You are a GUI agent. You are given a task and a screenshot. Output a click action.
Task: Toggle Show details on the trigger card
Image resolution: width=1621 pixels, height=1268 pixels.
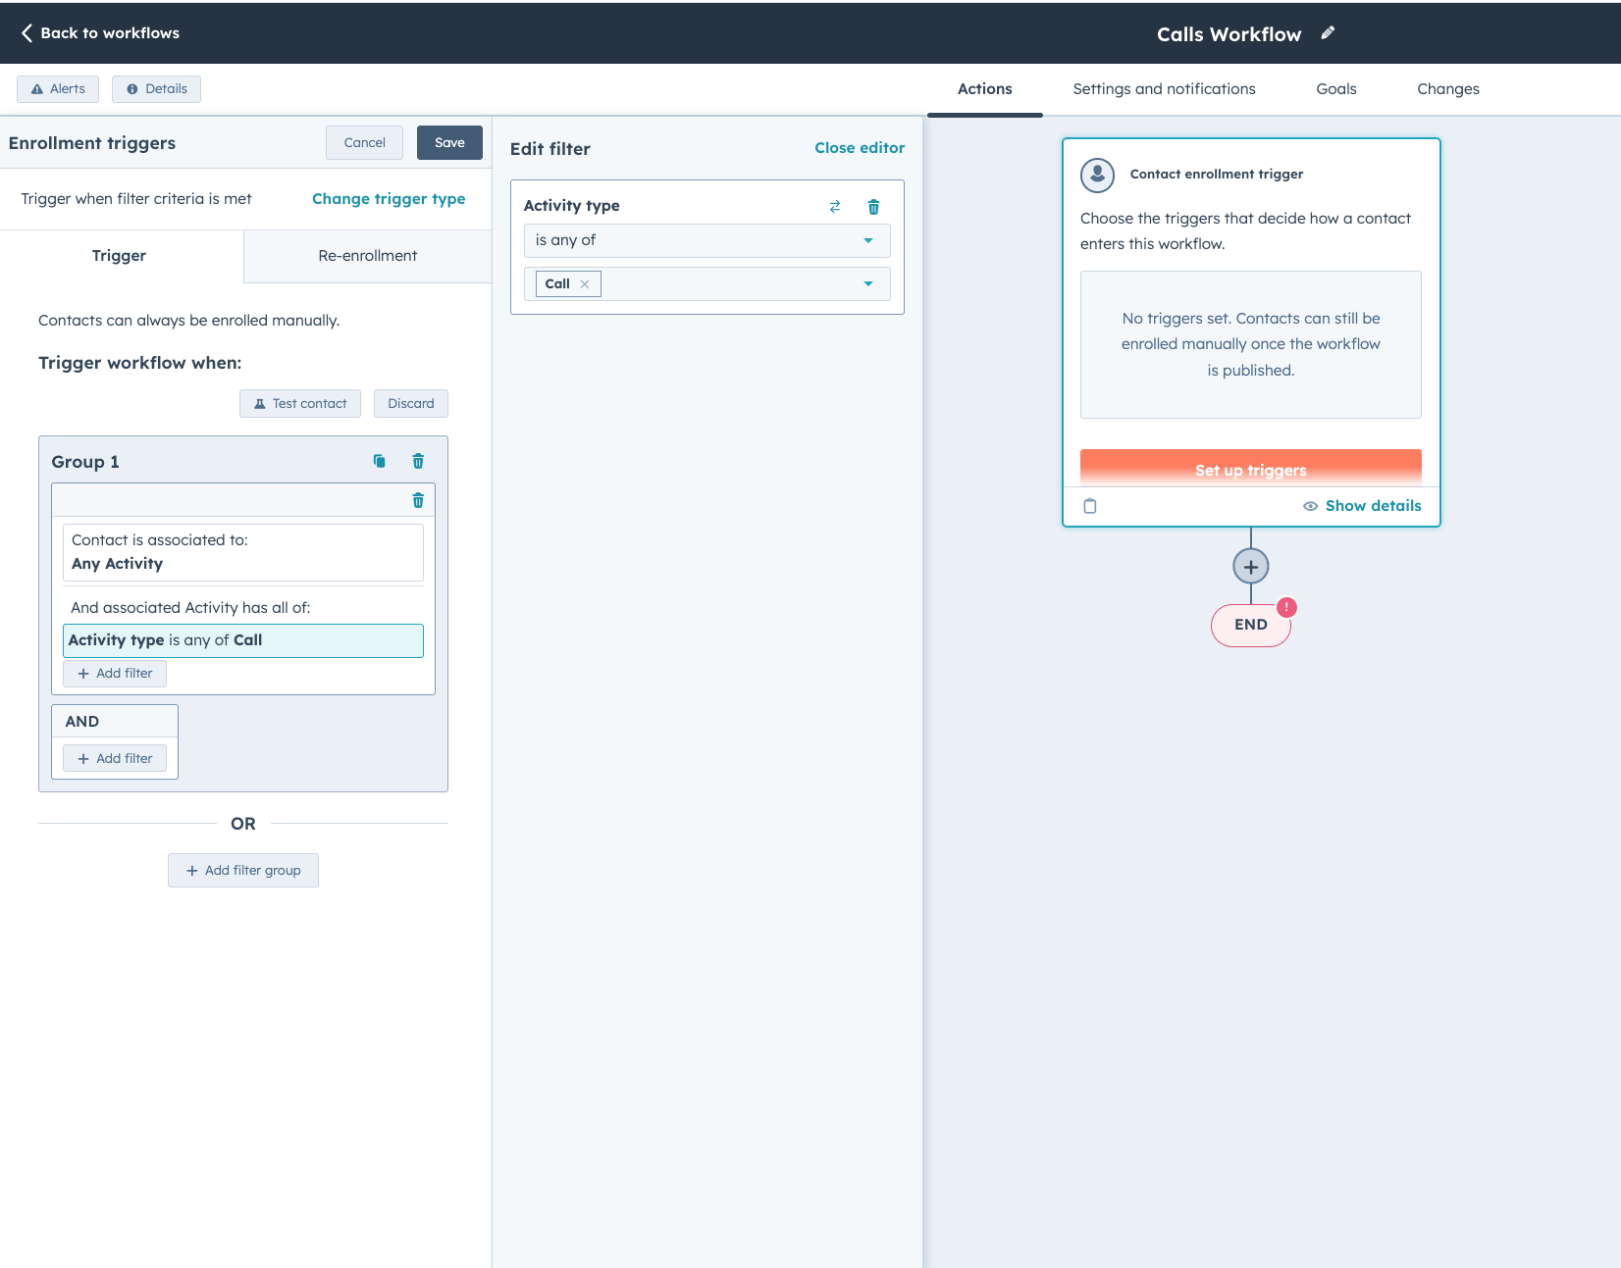(1362, 506)
